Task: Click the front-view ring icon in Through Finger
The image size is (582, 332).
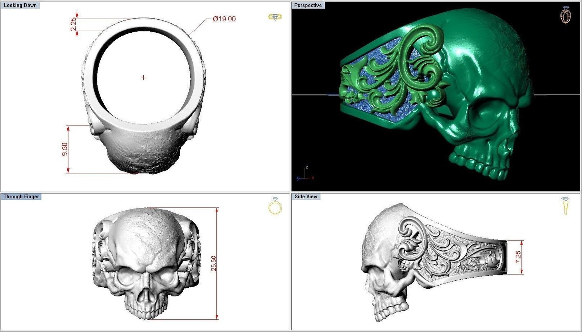Action: click(x=275, y=206)
